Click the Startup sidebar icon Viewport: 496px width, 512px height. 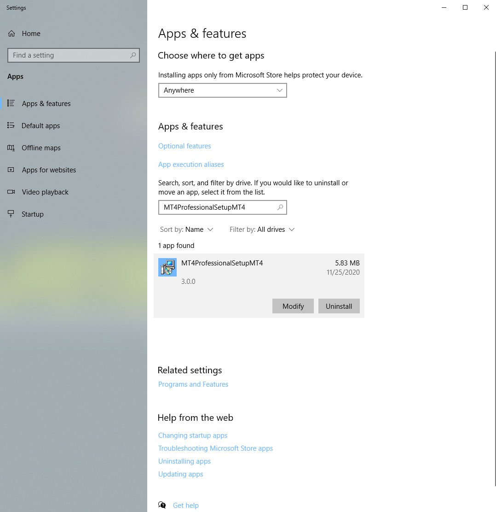[x=11, y=214]
